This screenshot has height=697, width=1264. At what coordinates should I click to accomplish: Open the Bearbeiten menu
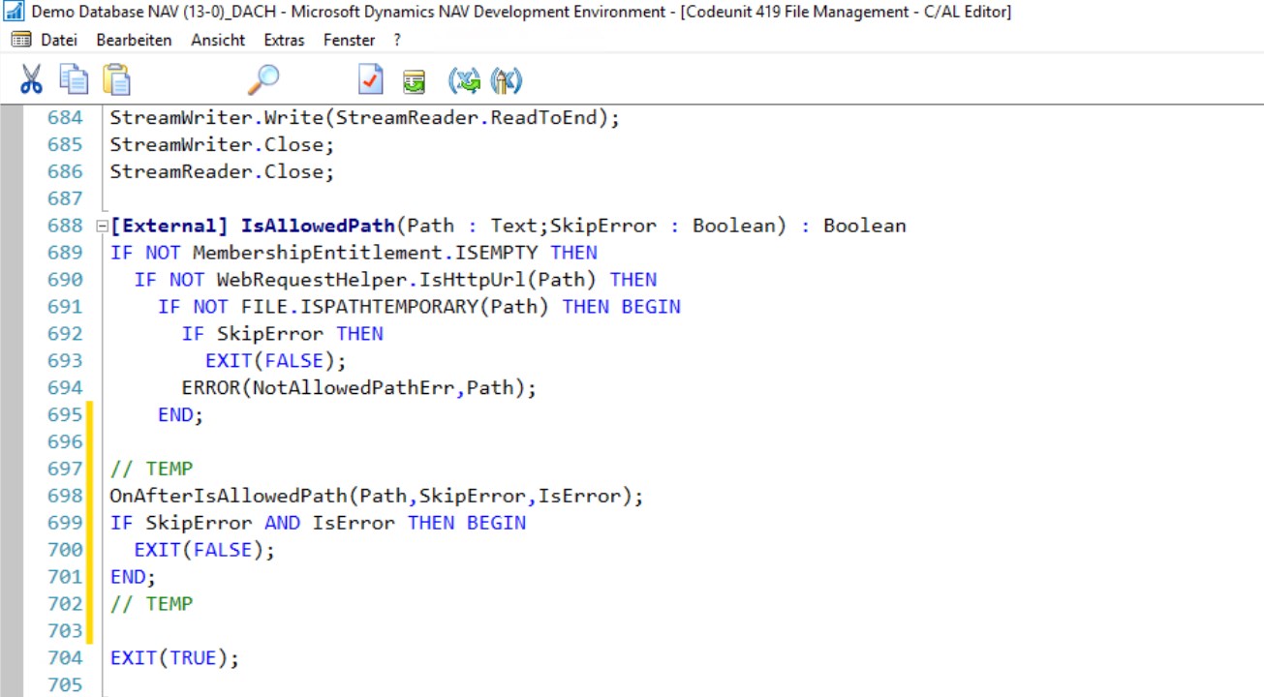133,40
